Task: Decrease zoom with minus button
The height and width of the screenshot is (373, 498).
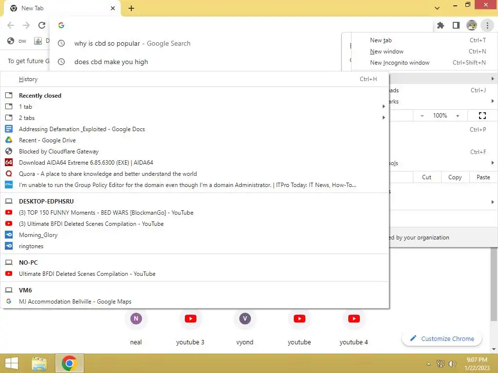Action: pos(422,116)
